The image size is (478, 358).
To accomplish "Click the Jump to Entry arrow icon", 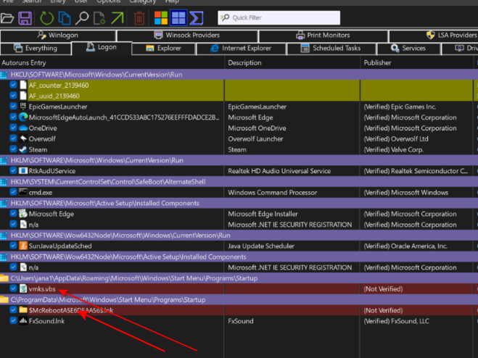I will coord(118,18).
